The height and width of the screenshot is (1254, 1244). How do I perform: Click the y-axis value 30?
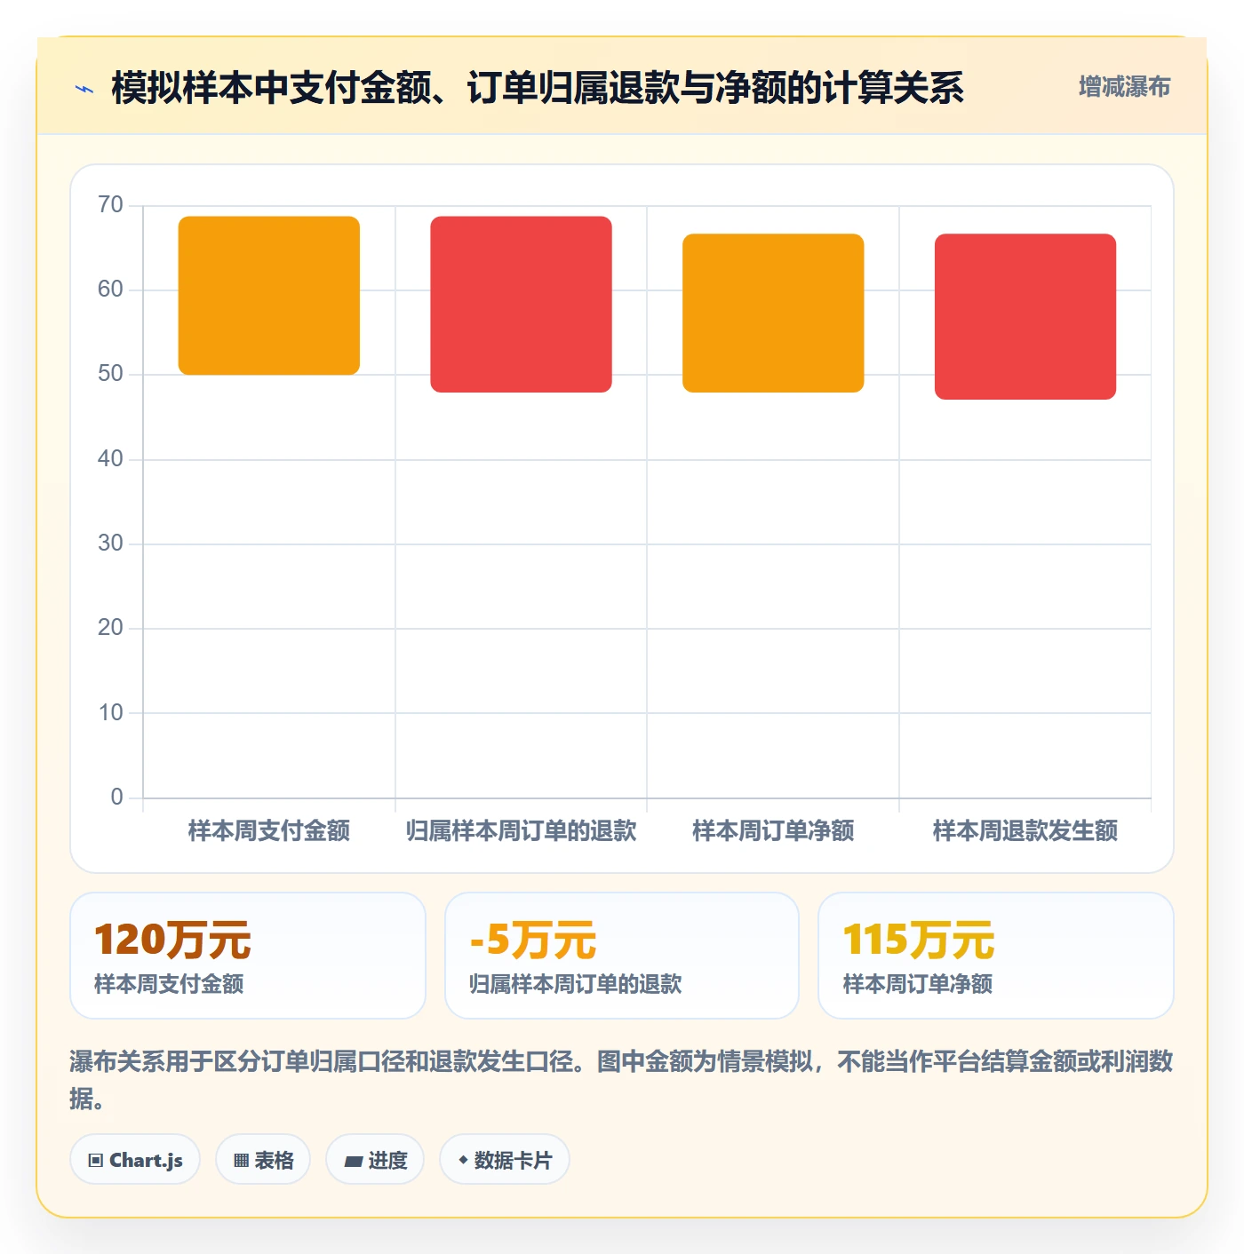pos(110,544)
